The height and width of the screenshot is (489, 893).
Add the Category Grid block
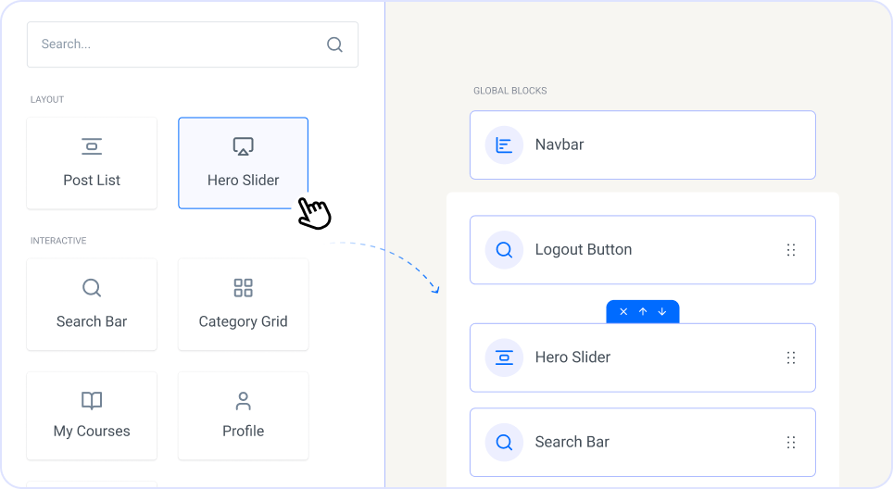pos(244,305)
